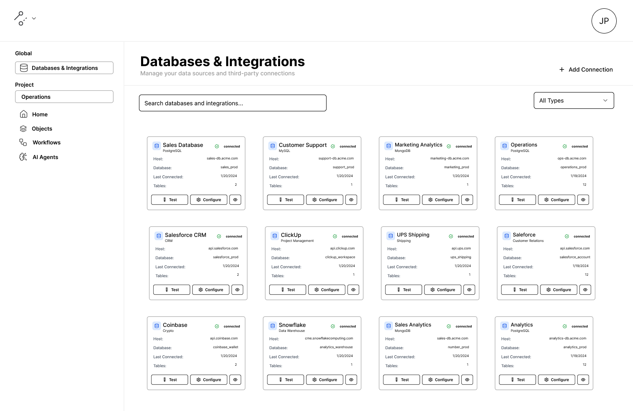The image size is (633, 411).
Task: Click the Snowflake card database icon
Action: click(273, 326)
